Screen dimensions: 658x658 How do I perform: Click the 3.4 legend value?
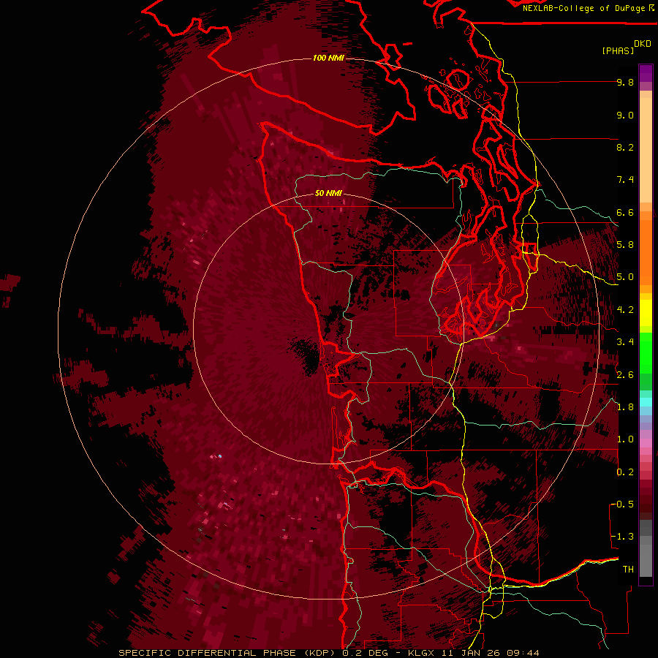click(x=625, y=342)
